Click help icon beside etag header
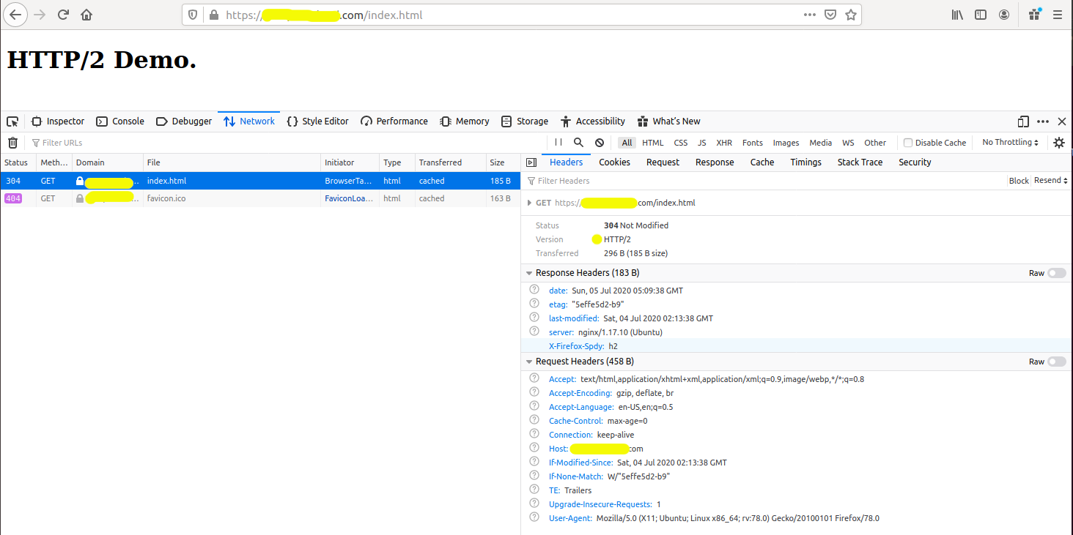 [534, 304]
